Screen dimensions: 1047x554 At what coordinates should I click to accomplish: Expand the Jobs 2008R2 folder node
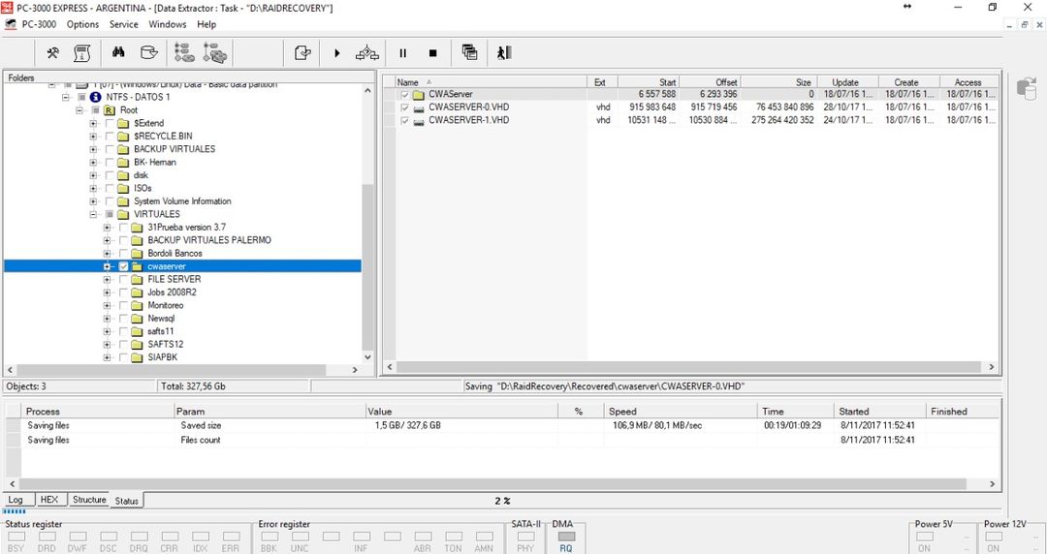click(108, 292)
